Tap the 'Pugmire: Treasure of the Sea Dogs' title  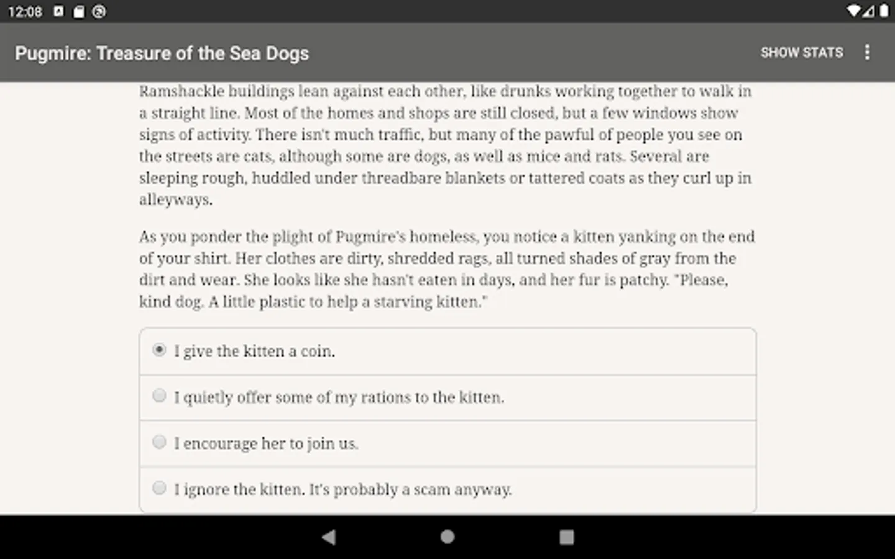(x=162, y=53)
